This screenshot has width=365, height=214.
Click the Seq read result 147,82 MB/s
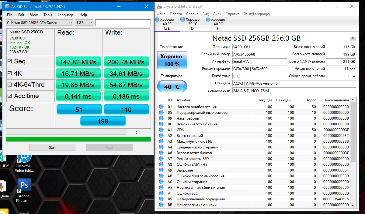78,62
